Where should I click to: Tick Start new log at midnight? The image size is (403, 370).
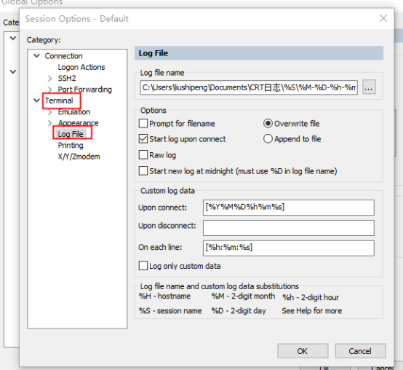[x=143, y=170]
